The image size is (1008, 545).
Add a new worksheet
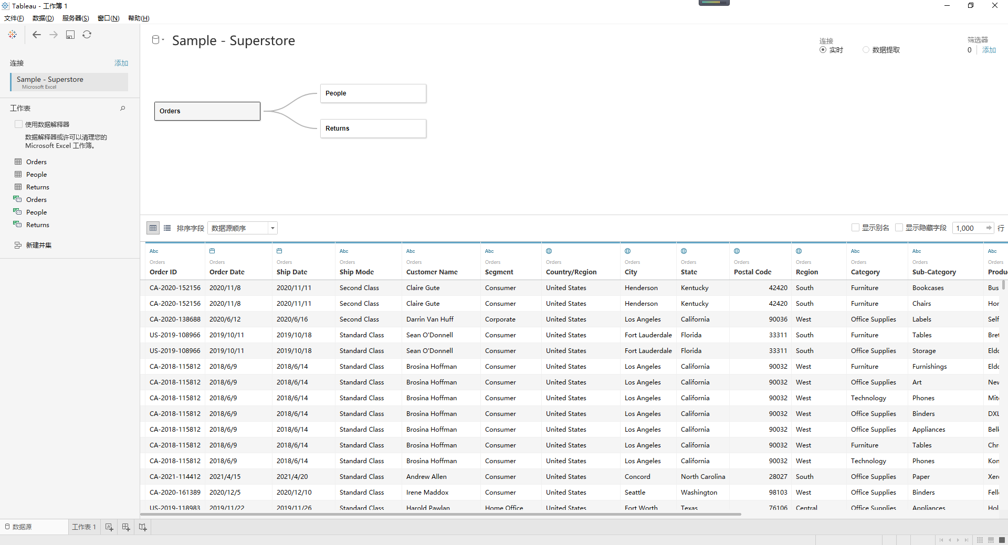(109, 527)
